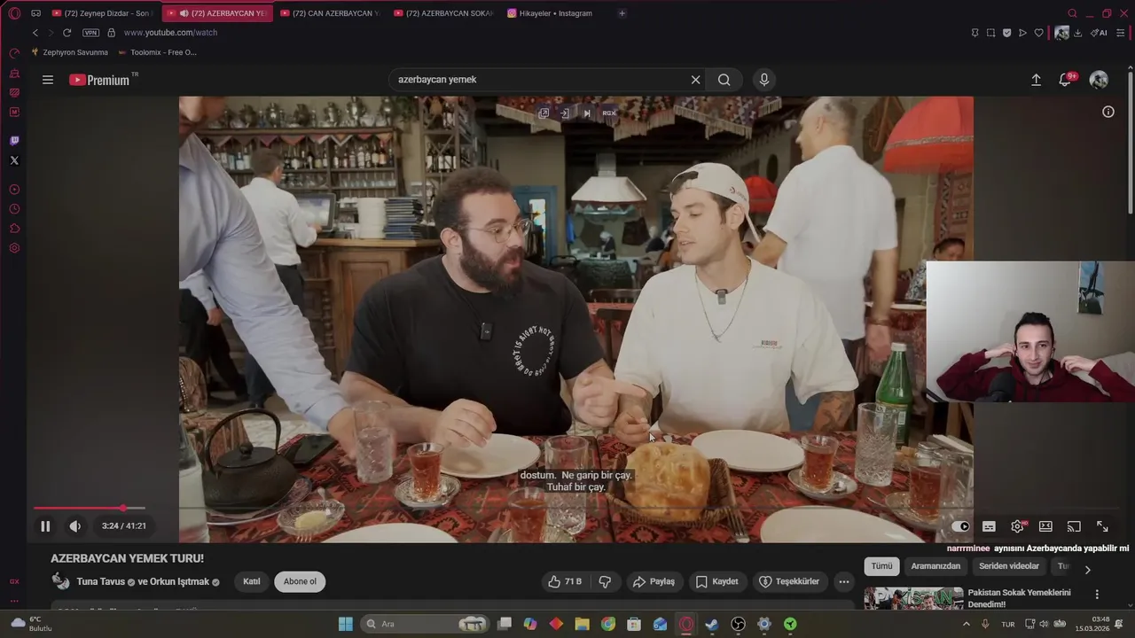Open the browser easy setup menu

[1121, 33]
